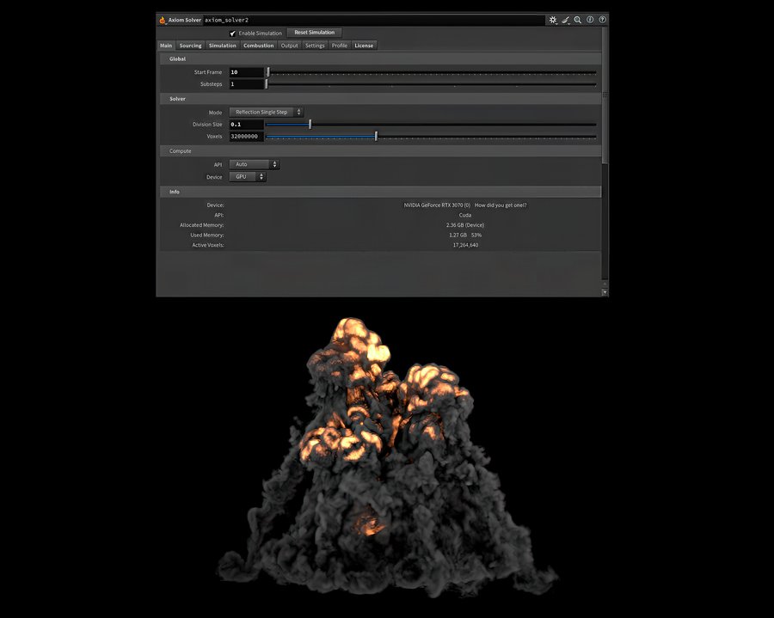Open the gear settings menu icon
774x618 pixels.
pyautogui.click(x=553, y=20)
